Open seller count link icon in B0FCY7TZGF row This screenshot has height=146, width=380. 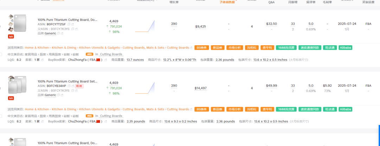pos(42,60)
